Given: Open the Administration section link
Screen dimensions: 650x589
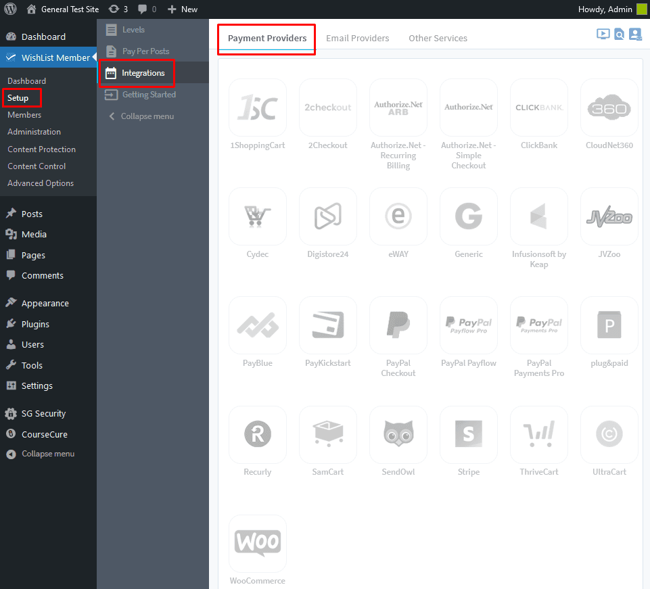Looking at the screenshot, I should (34, 132).
